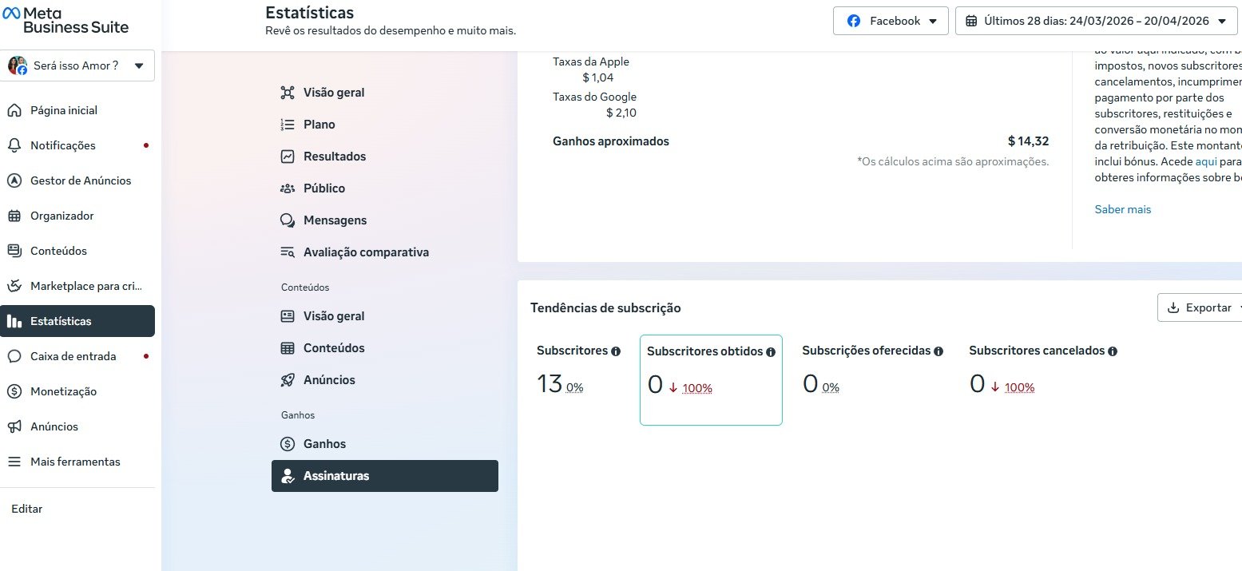Click the Monetização dollar icon
The image size is (1242, 571).
pyautogui.click(x=14, y=391)
